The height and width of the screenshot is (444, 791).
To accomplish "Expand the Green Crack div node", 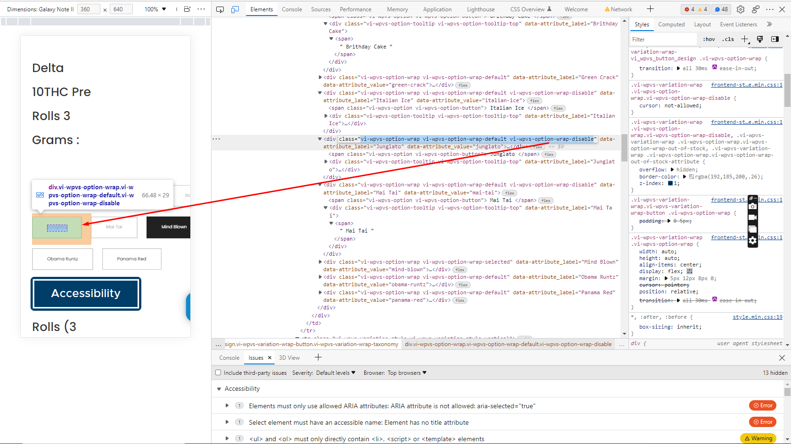I will 320,77.
